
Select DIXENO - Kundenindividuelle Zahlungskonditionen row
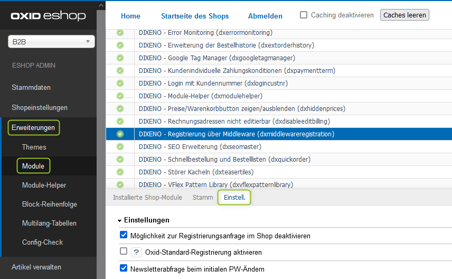click(x=279, y=71)
